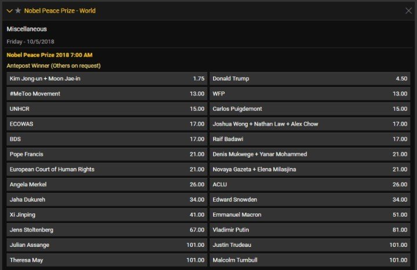Choose ECOWAS betting row

[x=107, y=124]
